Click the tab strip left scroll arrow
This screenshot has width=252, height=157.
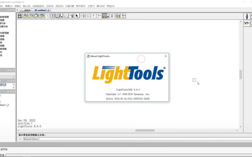[17, 10]
